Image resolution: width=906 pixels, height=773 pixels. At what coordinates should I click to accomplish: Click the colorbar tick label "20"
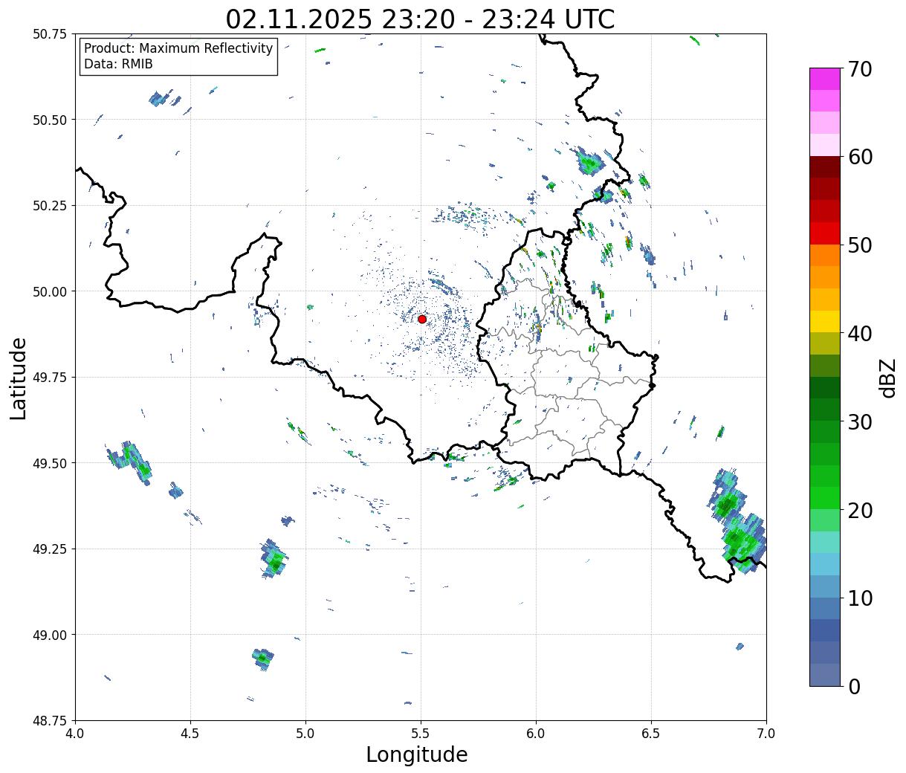[x=860, y=510]
